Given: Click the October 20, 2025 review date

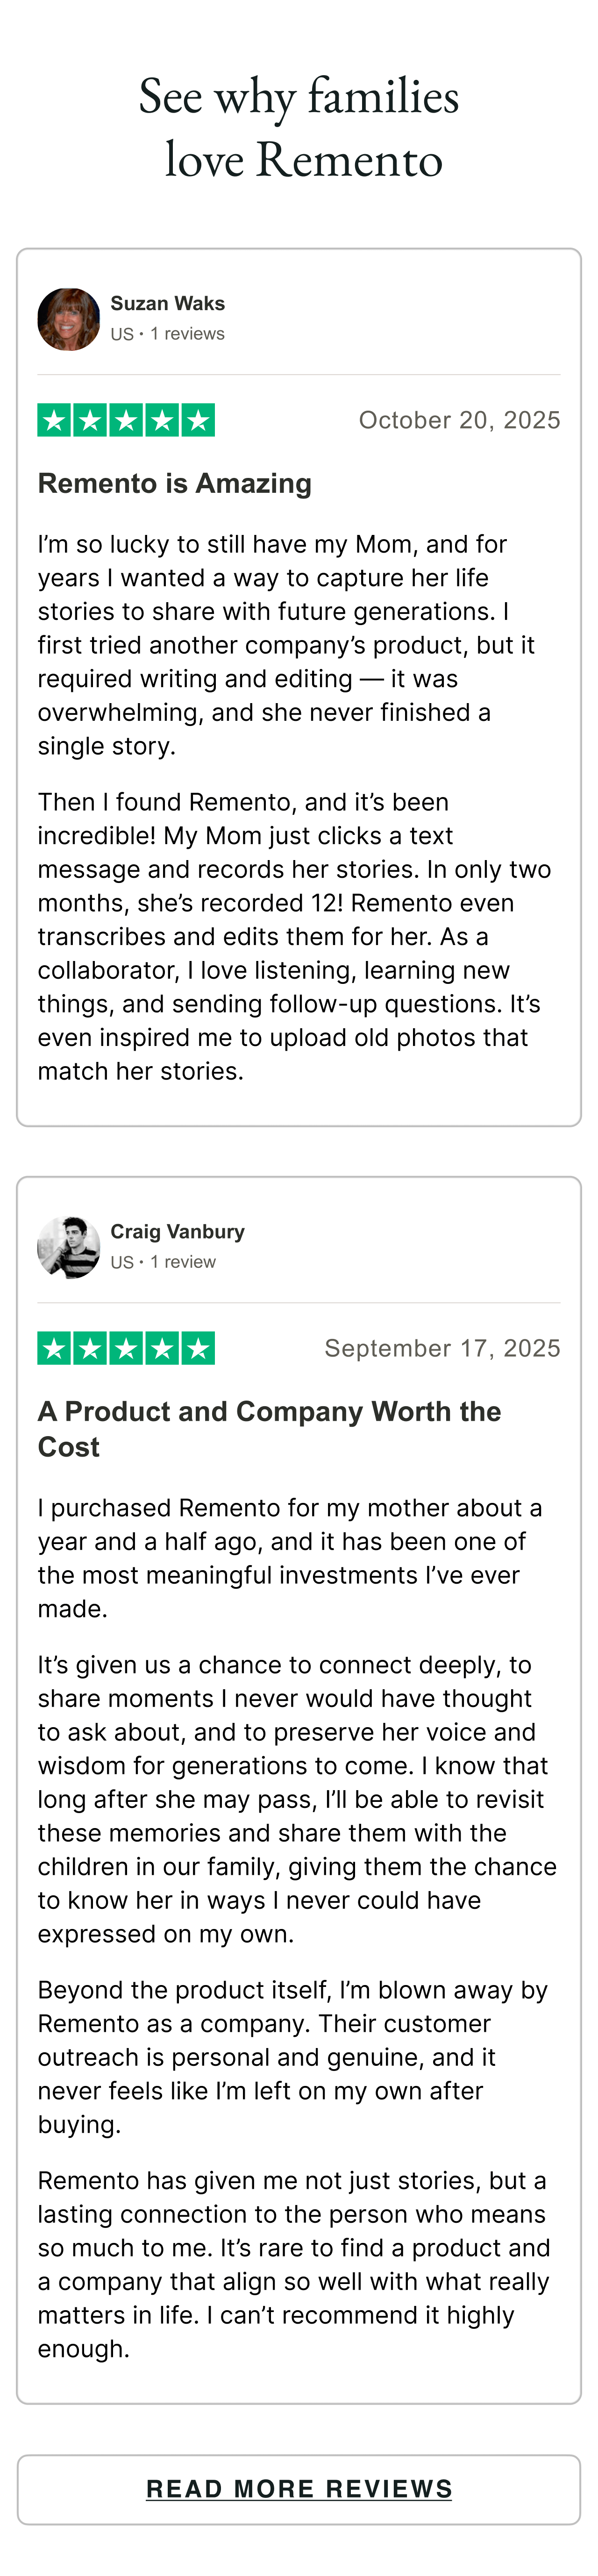Looking at the screenshot, I should 459,420.
